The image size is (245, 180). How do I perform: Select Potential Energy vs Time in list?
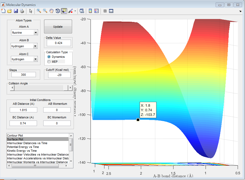pos(23,147)
